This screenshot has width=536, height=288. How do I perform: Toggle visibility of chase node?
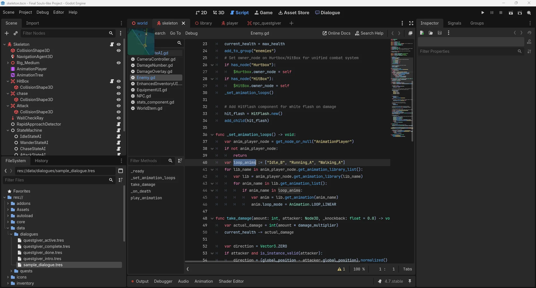coord(119,93)
